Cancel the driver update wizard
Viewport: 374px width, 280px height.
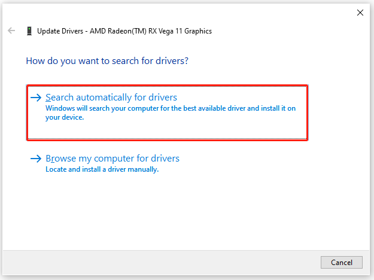[342, 263]
